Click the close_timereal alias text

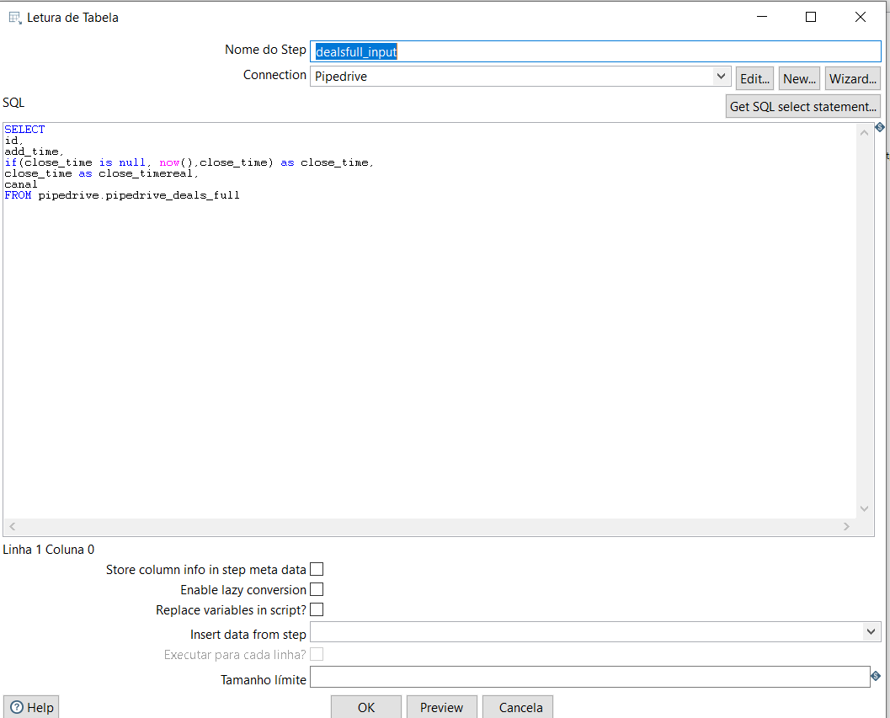[x=146, y=173]
